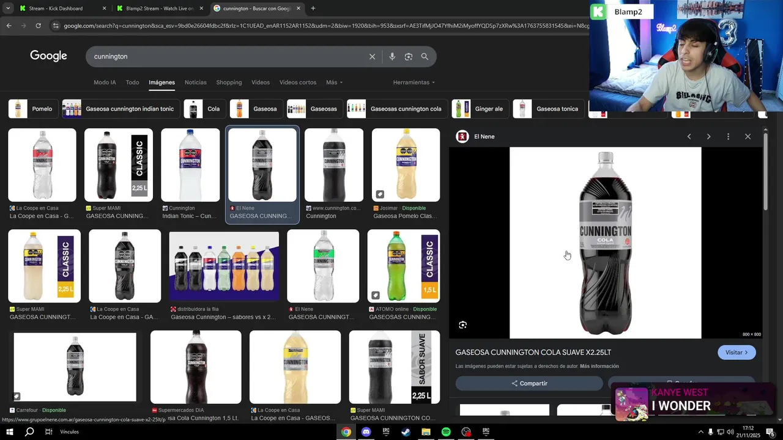The height and width of the screenshot is (440, 783).
Task: Filter by the Pomelo chip
Action: [x=34, y=109]
